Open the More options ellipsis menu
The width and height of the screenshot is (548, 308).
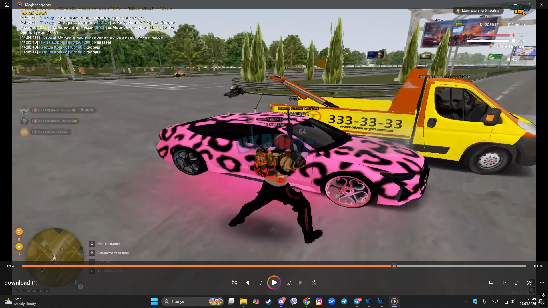tap(542, 283)
